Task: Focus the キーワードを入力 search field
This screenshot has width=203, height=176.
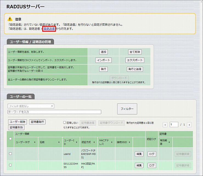Action: 54,112
